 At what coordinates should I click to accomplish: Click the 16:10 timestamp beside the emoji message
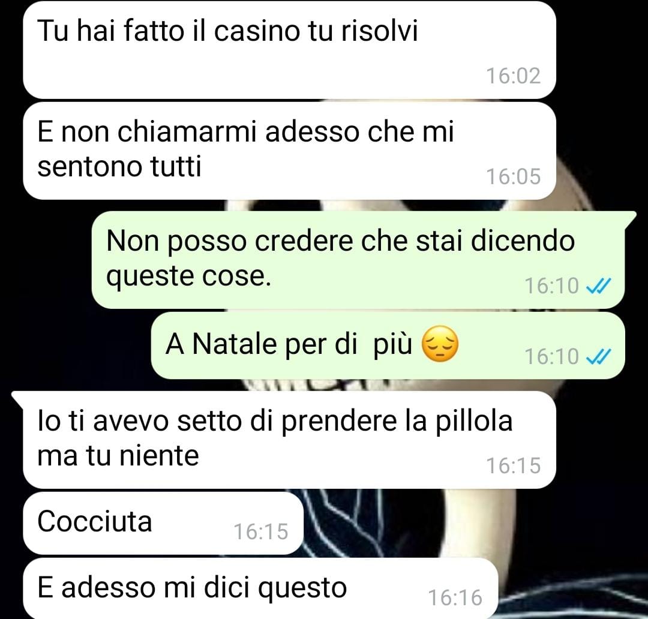click(551, 356)
